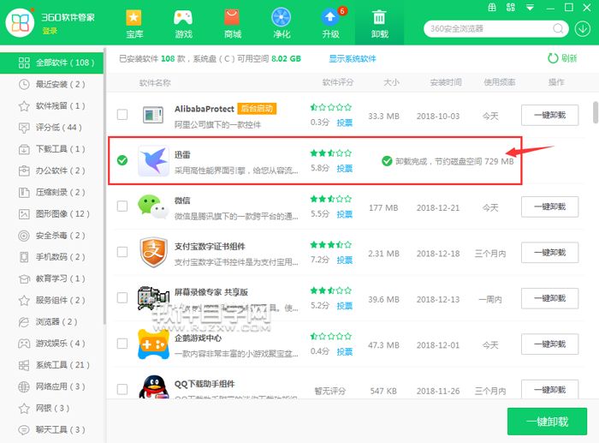599x443 pixels.
Task: Uninstall 微信 with 一键卸载
Action: [549, 207]
